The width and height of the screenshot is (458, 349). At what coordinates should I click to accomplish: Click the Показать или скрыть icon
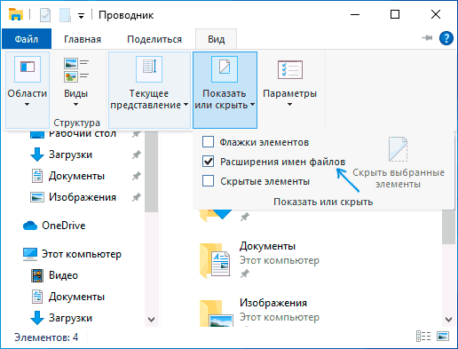click(x=225, y=68)
